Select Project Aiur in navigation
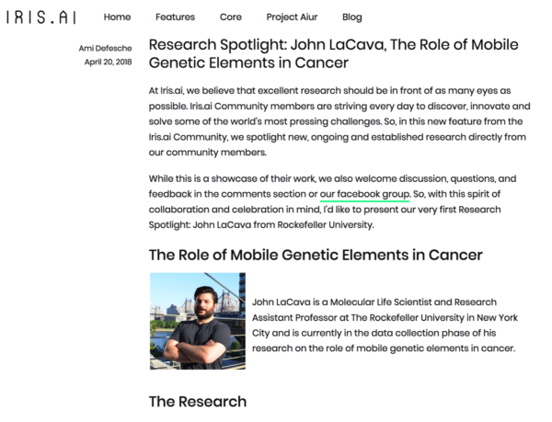This screenshot has width=552, height=422. (292, 17)
